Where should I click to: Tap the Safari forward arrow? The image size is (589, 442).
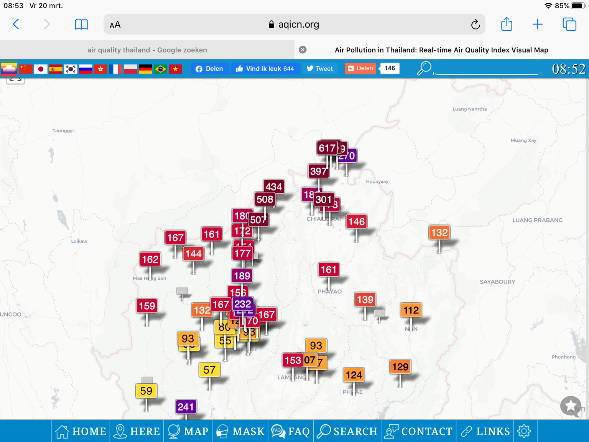[x=47, y=25]
